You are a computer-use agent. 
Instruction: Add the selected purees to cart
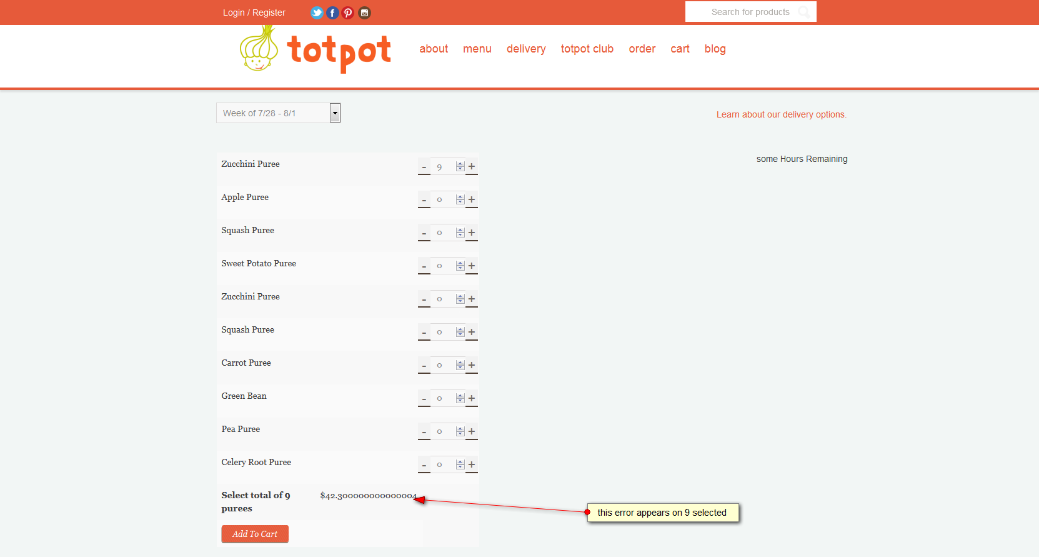[255, 534]
